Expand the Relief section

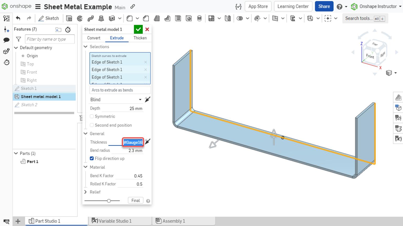pyautogui.click(x=85, y=192)
